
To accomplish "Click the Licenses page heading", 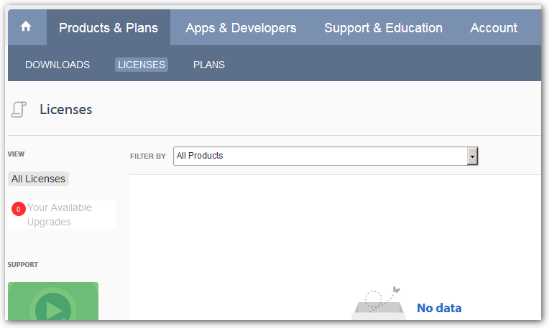I will pyautogui.click(x=66, y=109).
